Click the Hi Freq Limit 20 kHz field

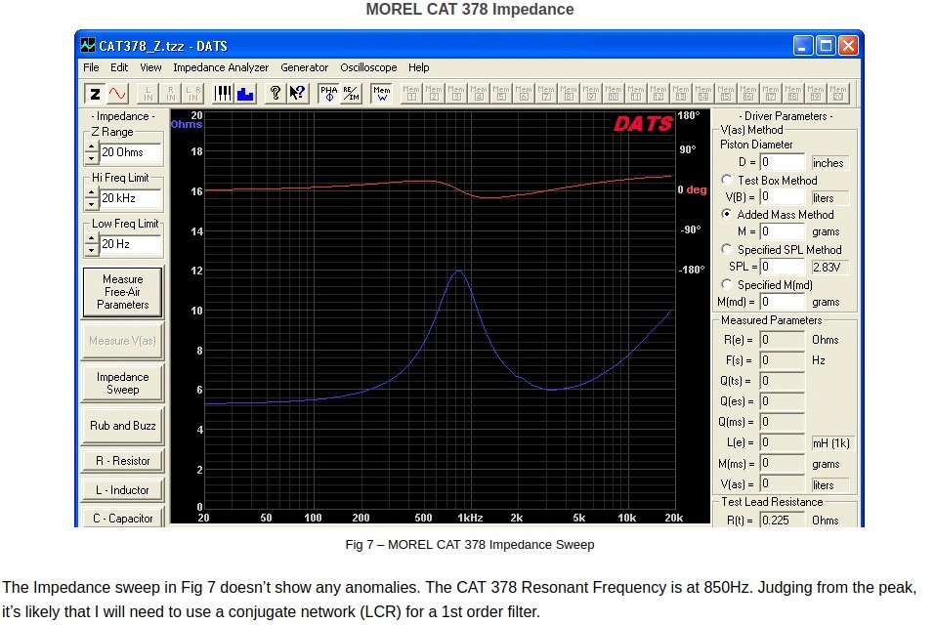pyautogui.click(x=131, y=198)
